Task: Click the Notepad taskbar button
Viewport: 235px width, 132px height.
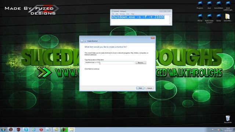Action: point(72,129)
